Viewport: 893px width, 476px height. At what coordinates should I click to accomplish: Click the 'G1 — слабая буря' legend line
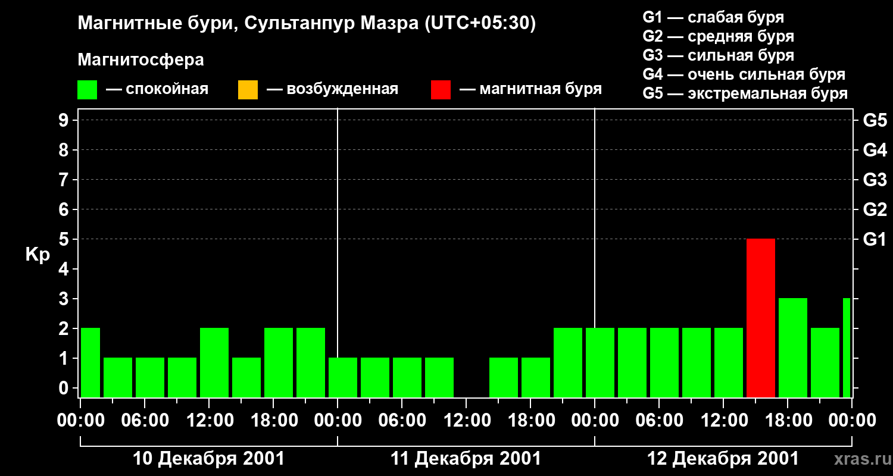713,17
